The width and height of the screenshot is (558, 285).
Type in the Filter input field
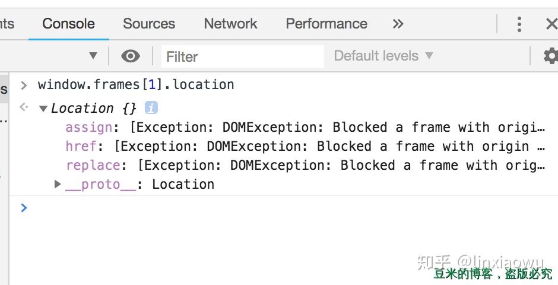tap(242, 56)
